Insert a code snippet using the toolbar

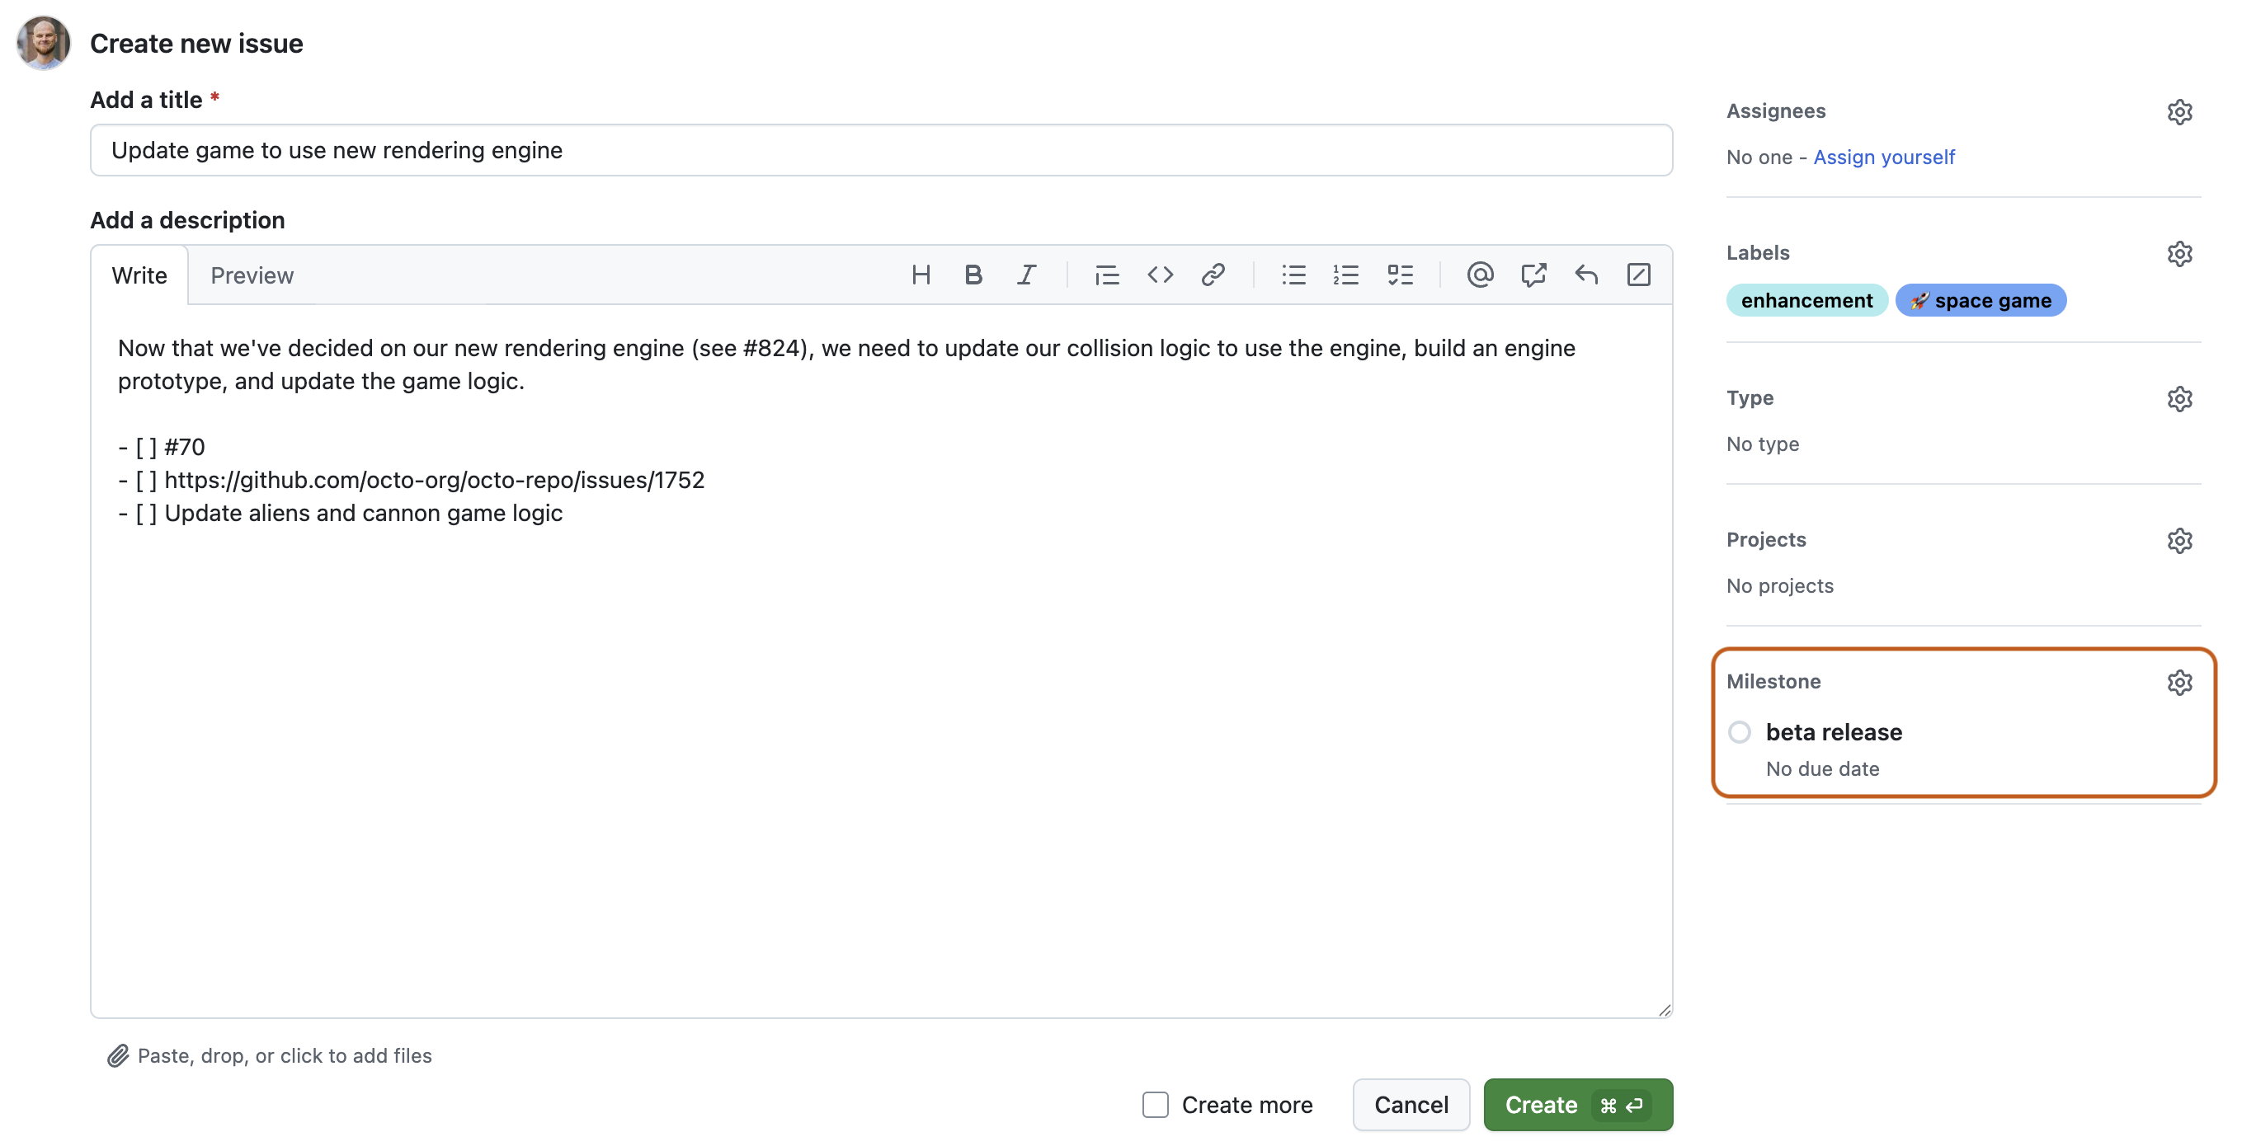[x=1160, y=275]
